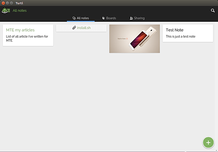Screen dimensions: 218x152
Task: Open the Redmi Note phone image note
Action: (134, 39)
